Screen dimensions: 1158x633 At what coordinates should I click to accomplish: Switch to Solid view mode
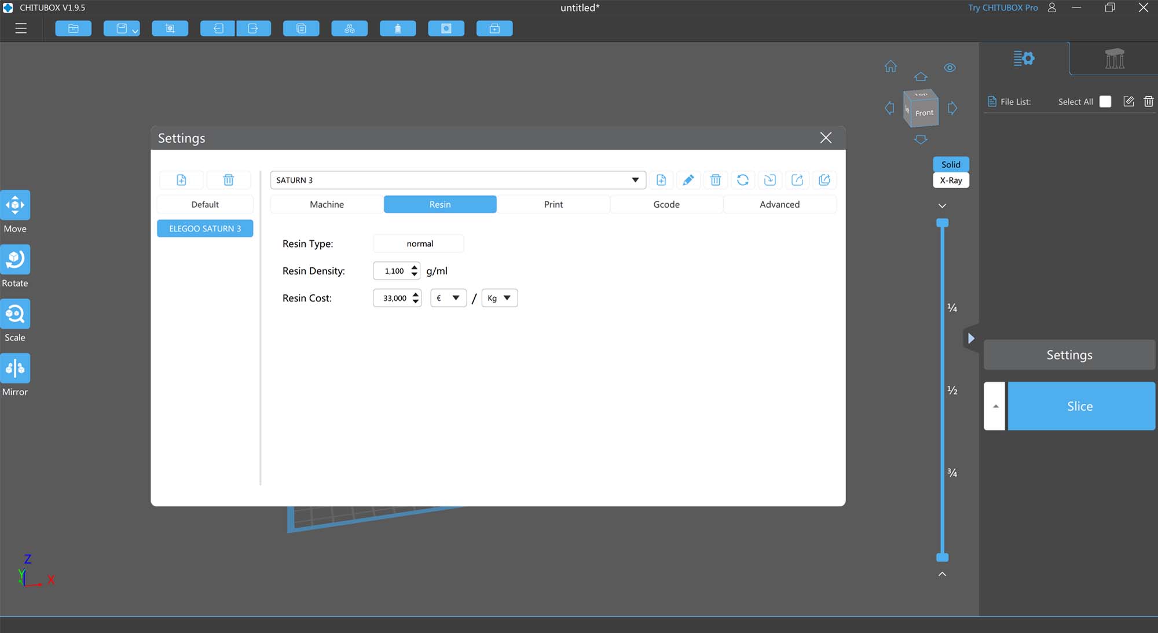point(951,164)
